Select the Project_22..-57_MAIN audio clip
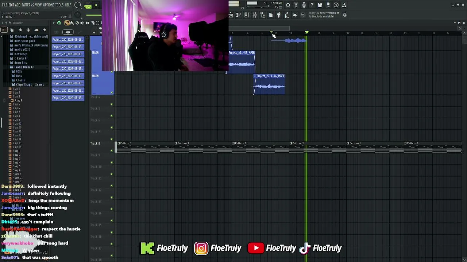Screen dimensions: 467x262 click(242, 62)
